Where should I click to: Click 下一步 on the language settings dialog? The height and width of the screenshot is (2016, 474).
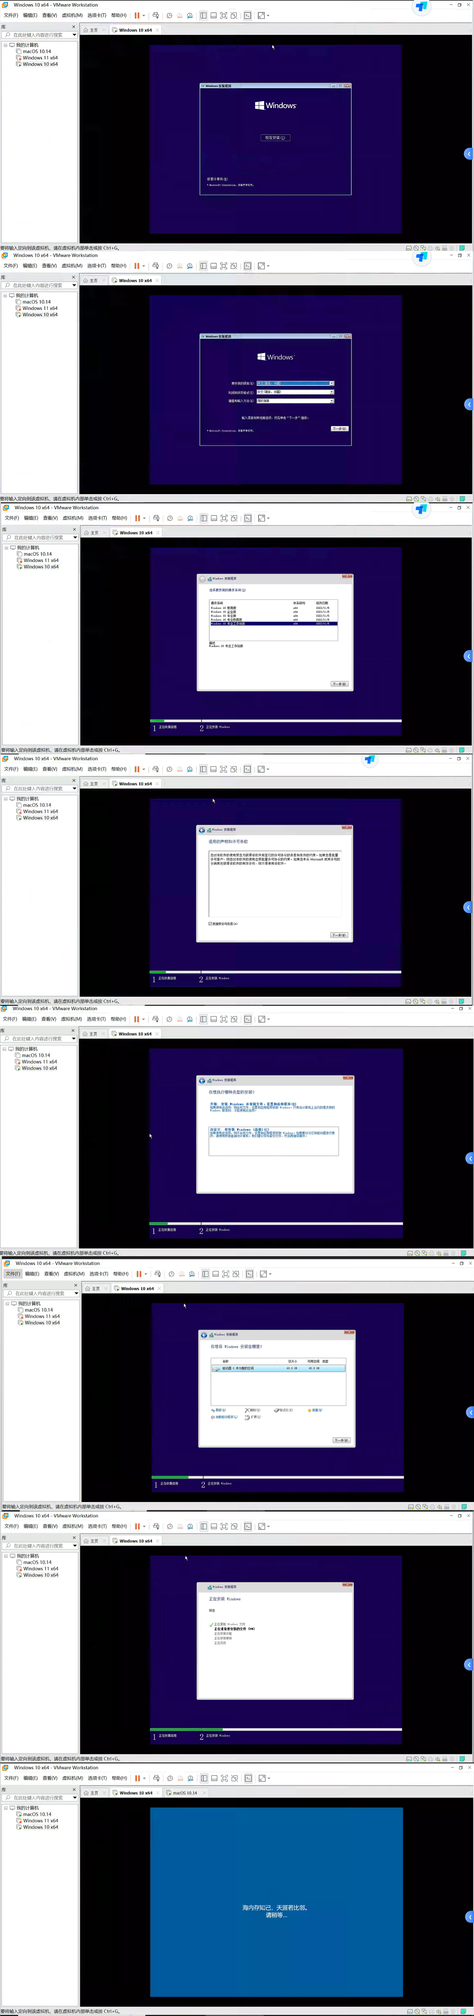[340, 429]
